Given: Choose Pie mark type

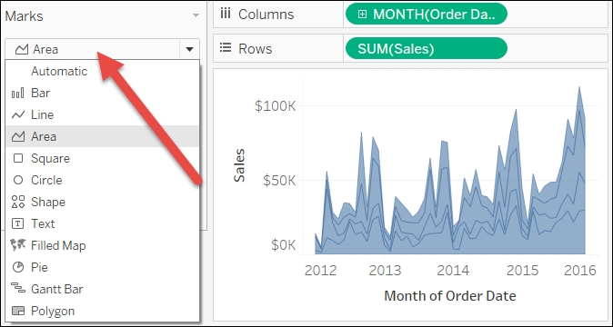Looking at the screenshot, I should (102, 267).
